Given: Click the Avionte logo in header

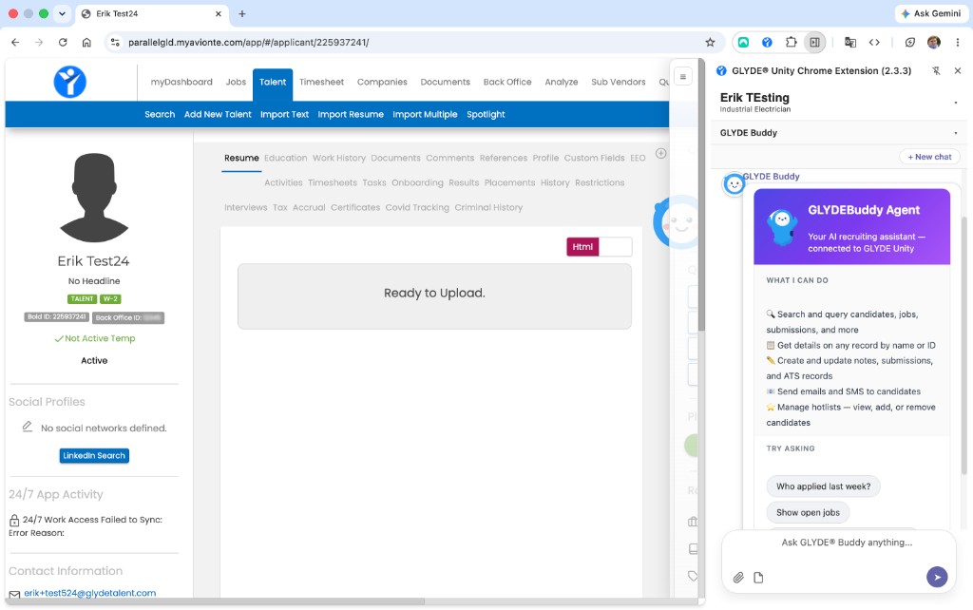Looking at the screenshot, I should pyautogui.click(x=69, y=82).
